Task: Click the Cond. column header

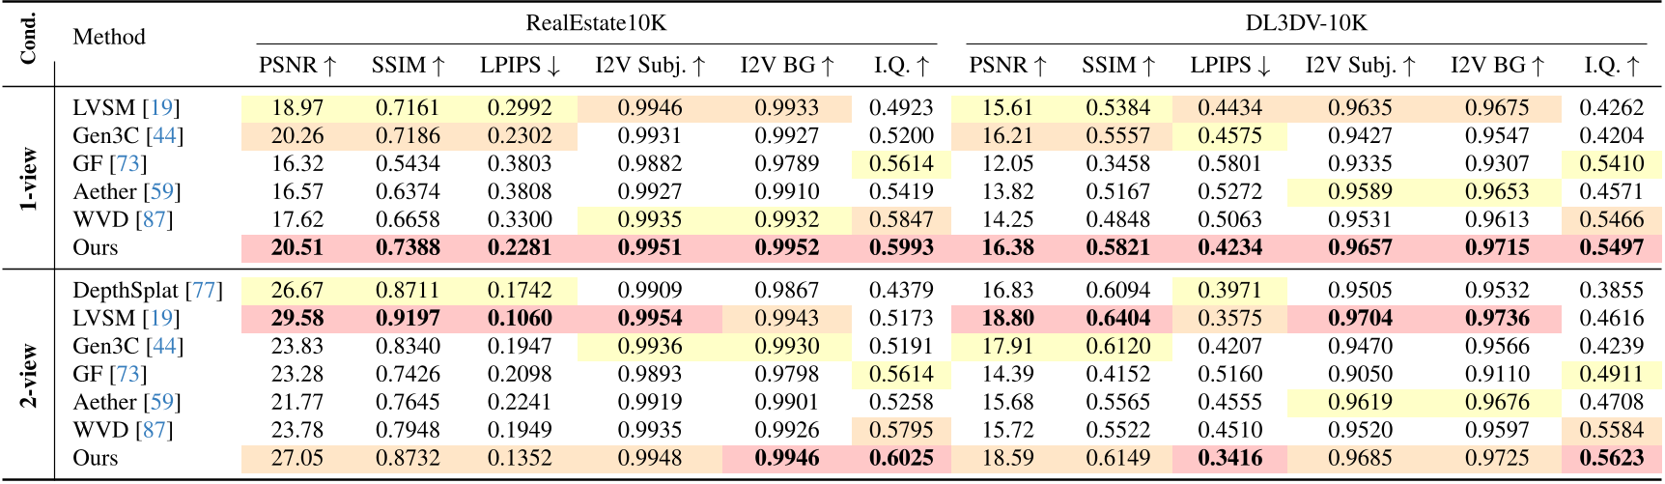Action: pyautogui.click(x=28, y=39)
